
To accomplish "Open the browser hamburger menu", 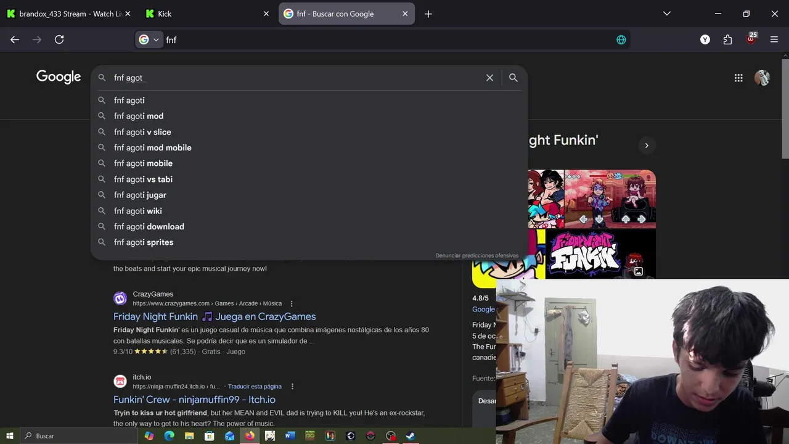I will [x=774, y=39].
